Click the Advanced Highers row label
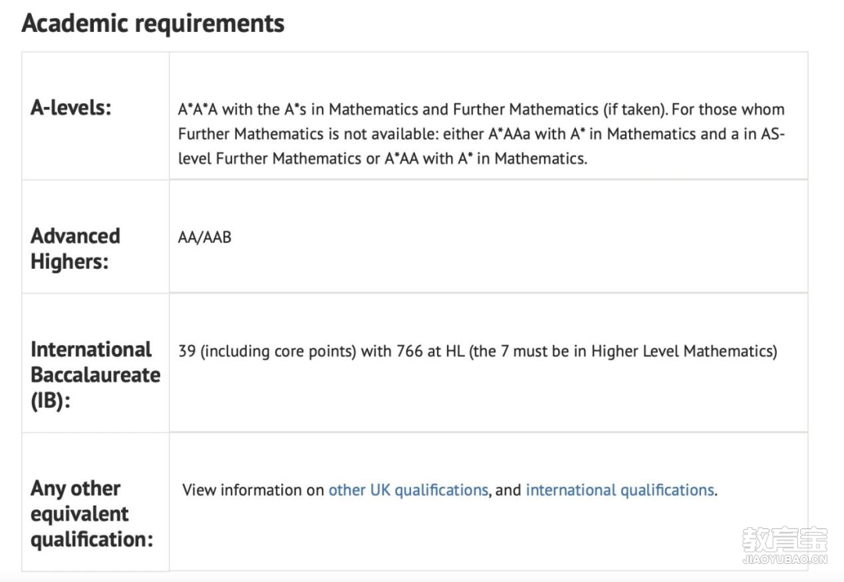Screen dimensions: 844x582 point(75,248)
